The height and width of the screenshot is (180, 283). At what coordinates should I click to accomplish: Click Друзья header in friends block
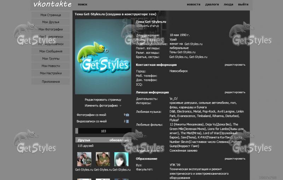pos(84,140)
